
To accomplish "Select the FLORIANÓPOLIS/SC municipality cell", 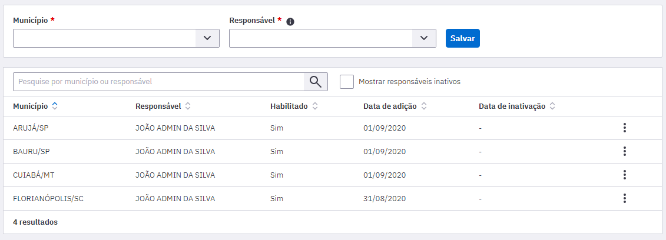I will click(x=48, y=198).
